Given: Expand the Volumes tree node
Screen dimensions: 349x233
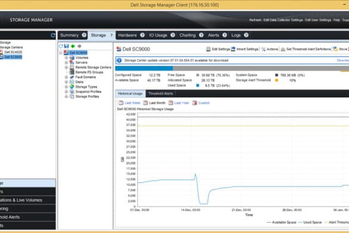Looking at the screenshot, I should 66,58.
